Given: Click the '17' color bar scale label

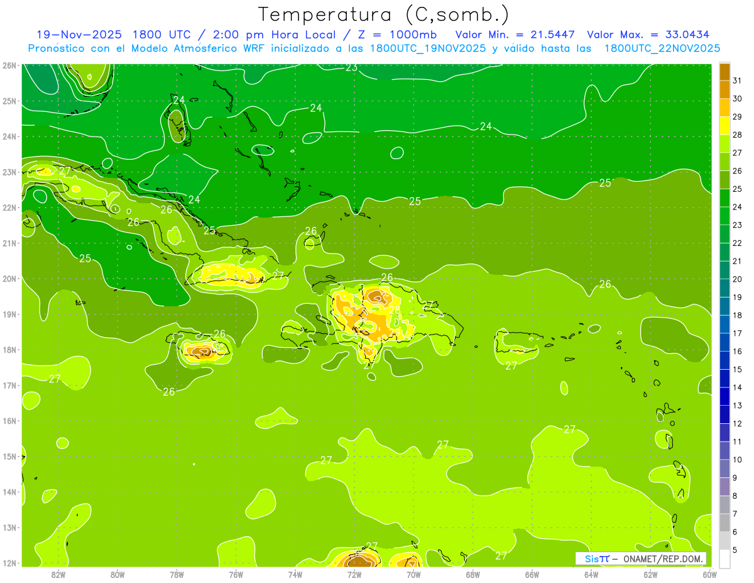Looking at the screenshot, I should click(737, 333).
